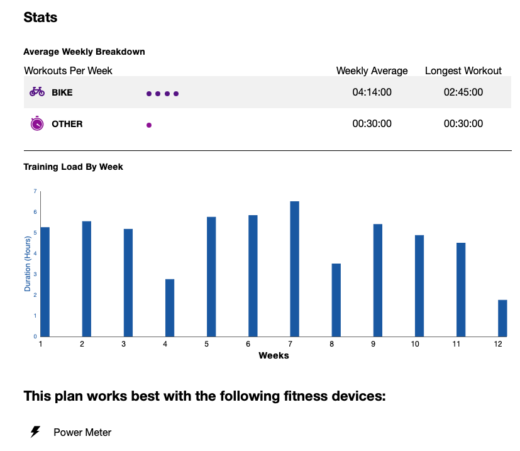This screenshot has height=451, width=520.
Task: Select the shortest bar at week 12
Action: 502,318
